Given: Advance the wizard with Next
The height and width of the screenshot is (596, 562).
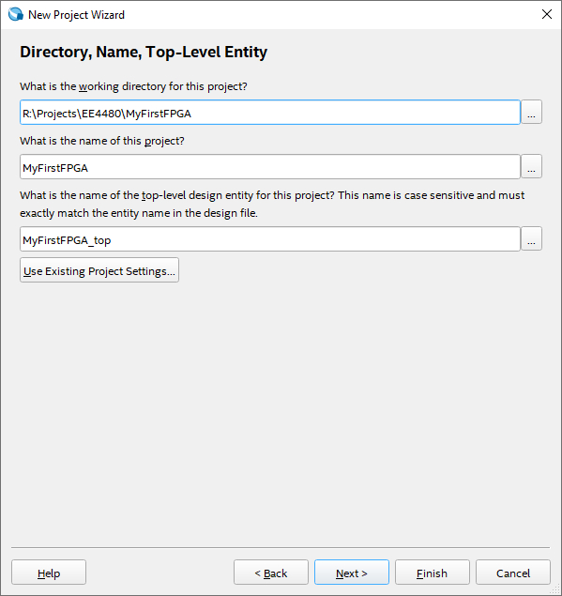Looking at the screenshot, I should pos(352,573).
